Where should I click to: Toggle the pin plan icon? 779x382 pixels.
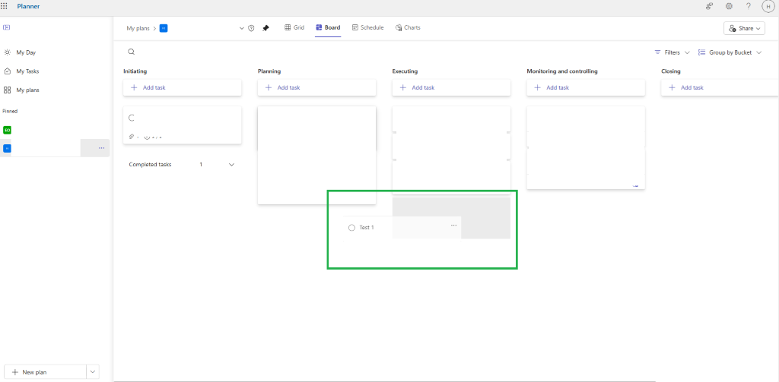pos(265,28)
